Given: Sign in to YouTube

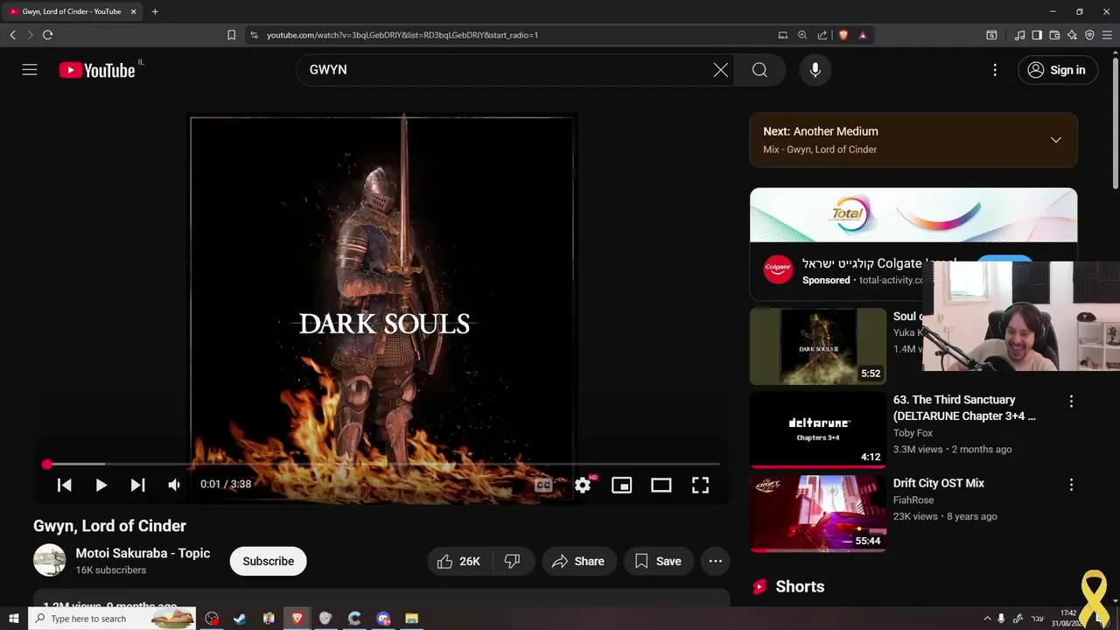Looking at the screenshot, I should coord(1057,70).
